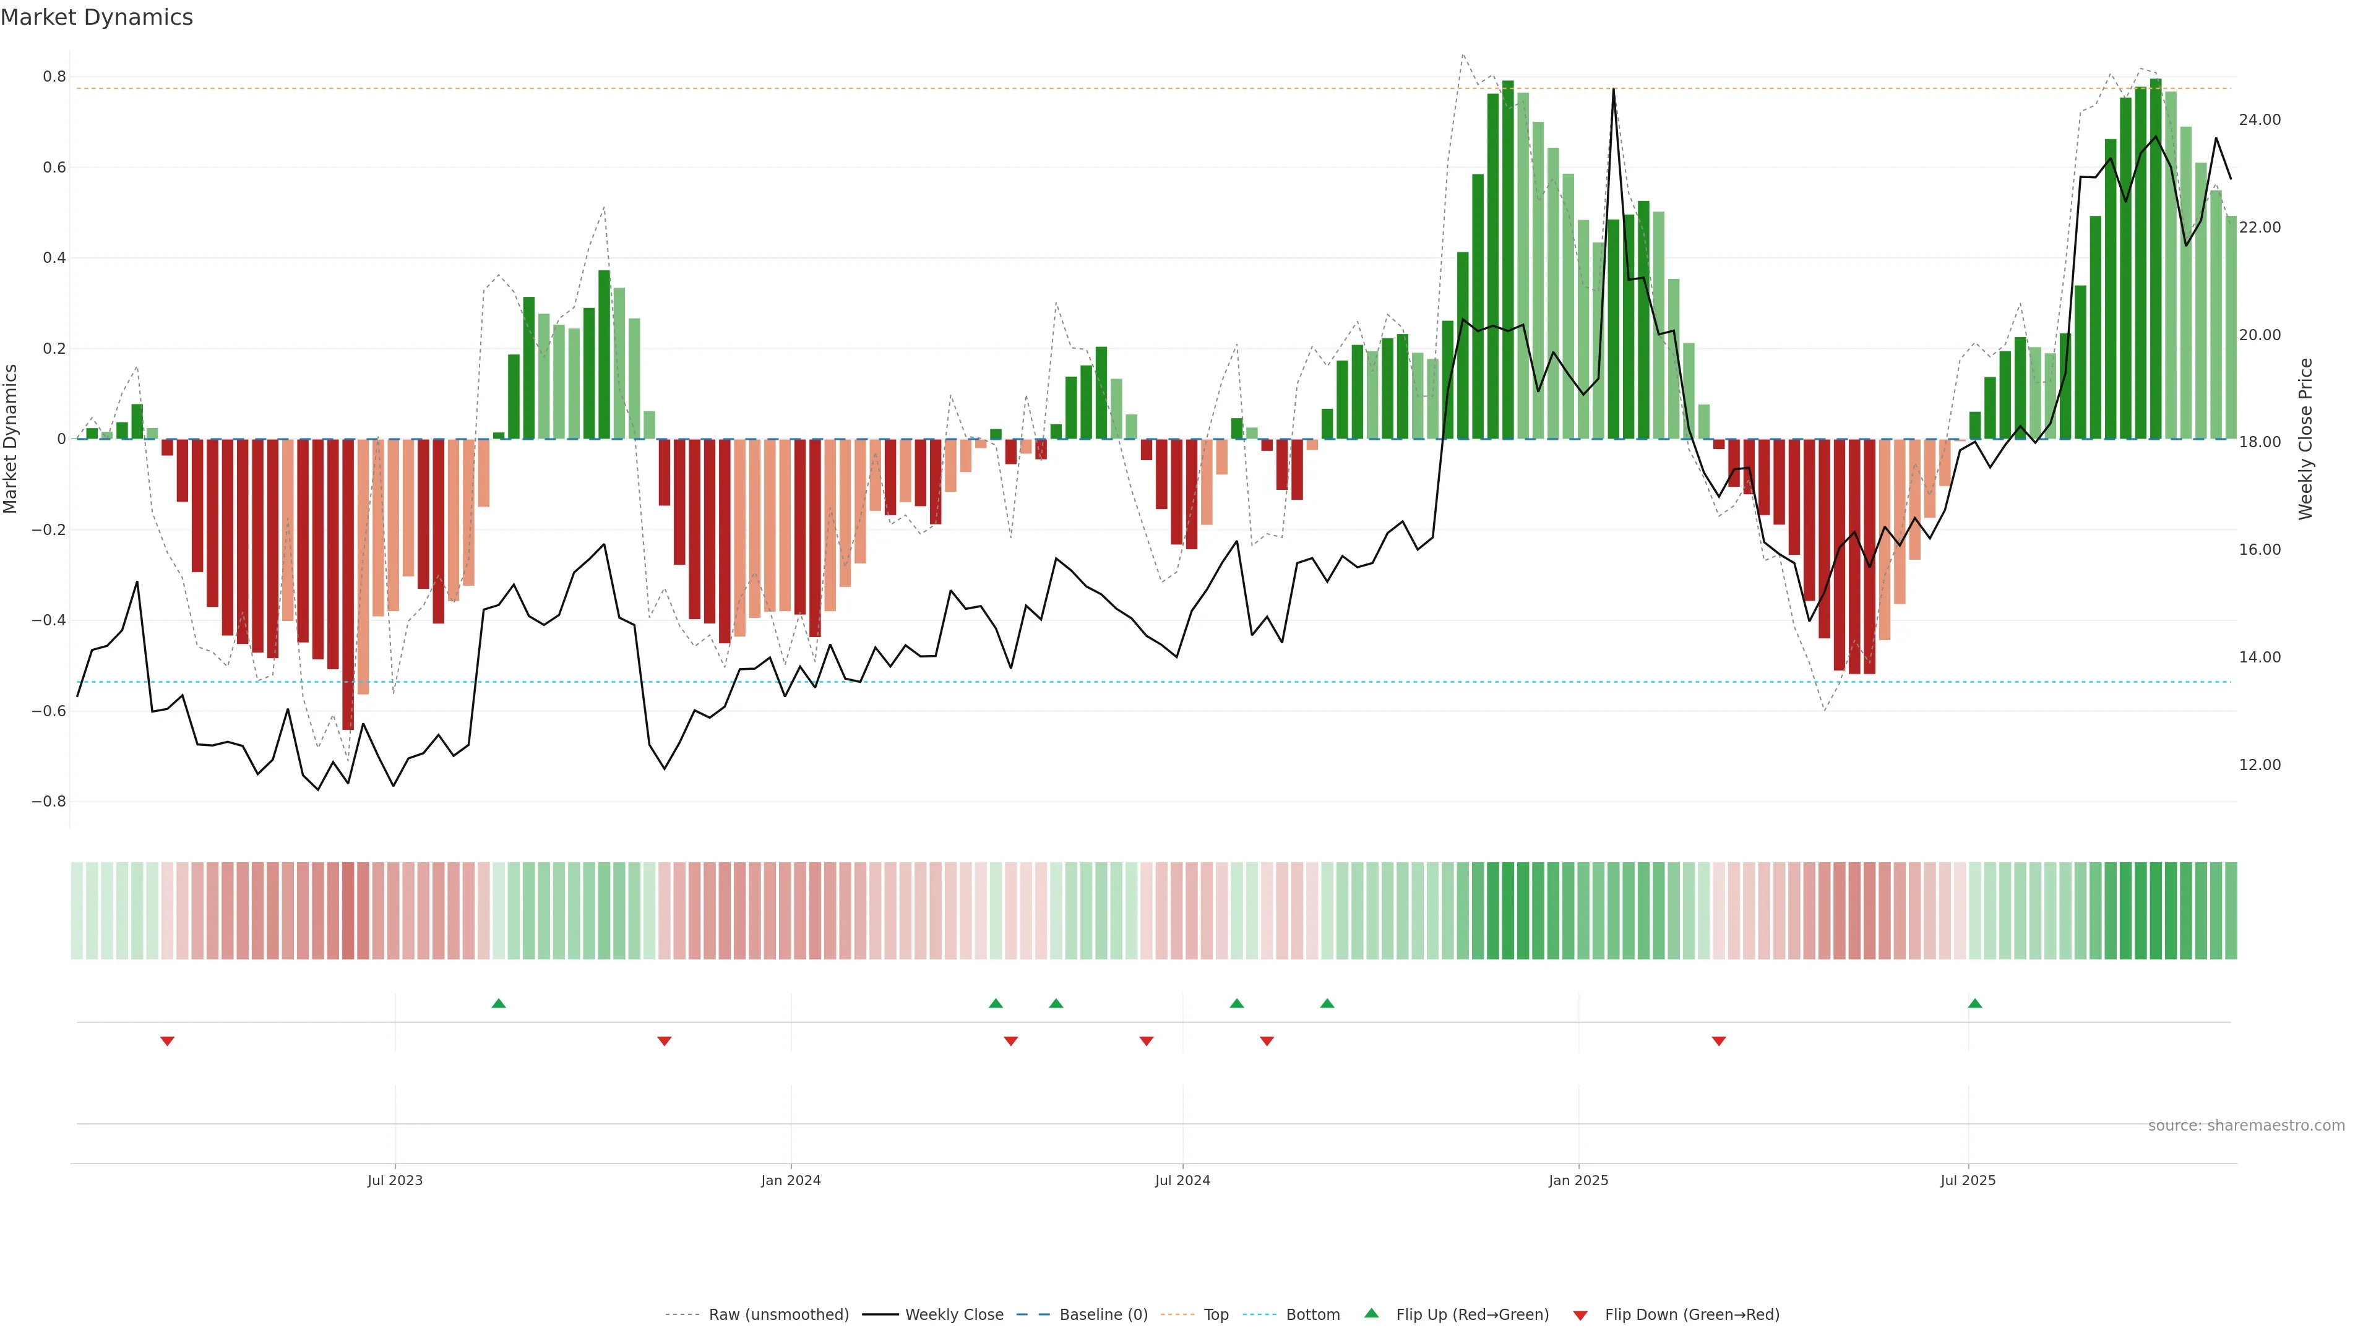2376x1336 pixels.
Task: Click the Jan 2024 x-axis label
Action: point(791,1180)
